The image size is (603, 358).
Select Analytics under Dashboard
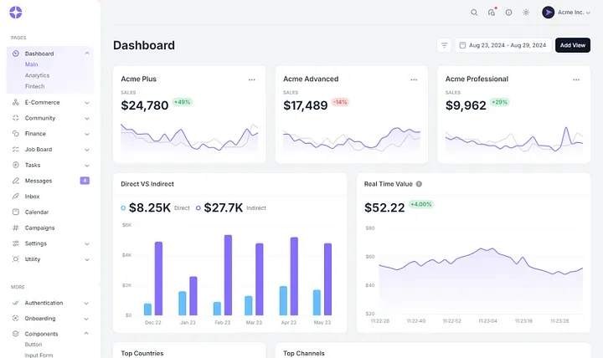[x=38, y=75]
